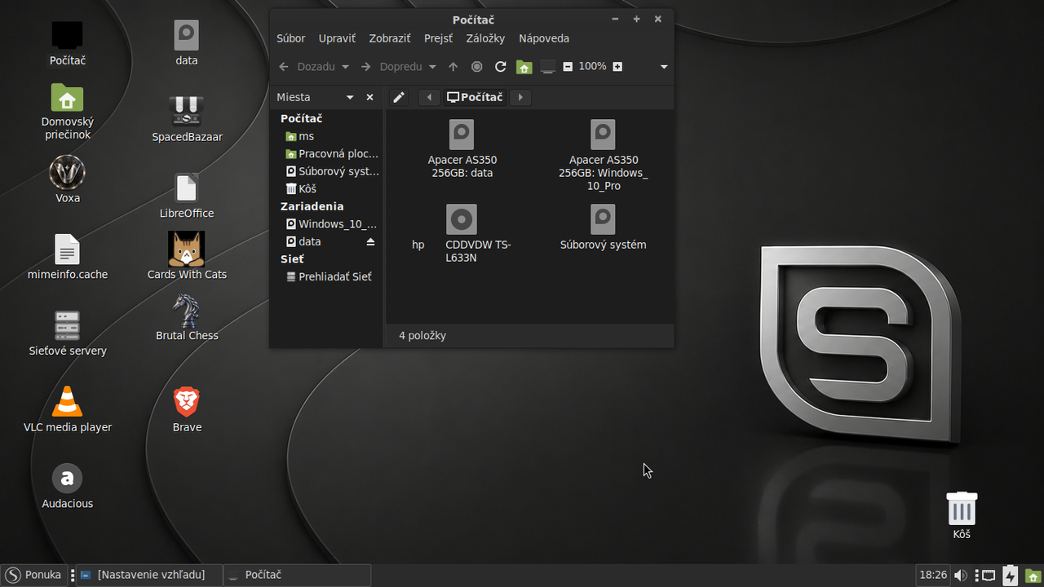
Task: Click the mimeinfo.cache file icon
Action: click(67, 257)
